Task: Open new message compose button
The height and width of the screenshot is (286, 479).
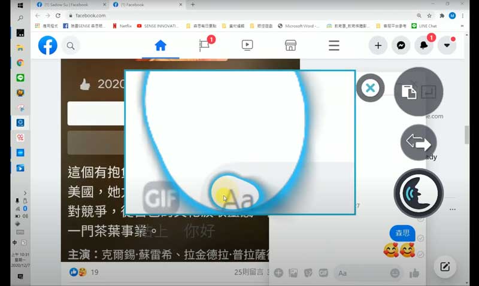Action: 445,267
